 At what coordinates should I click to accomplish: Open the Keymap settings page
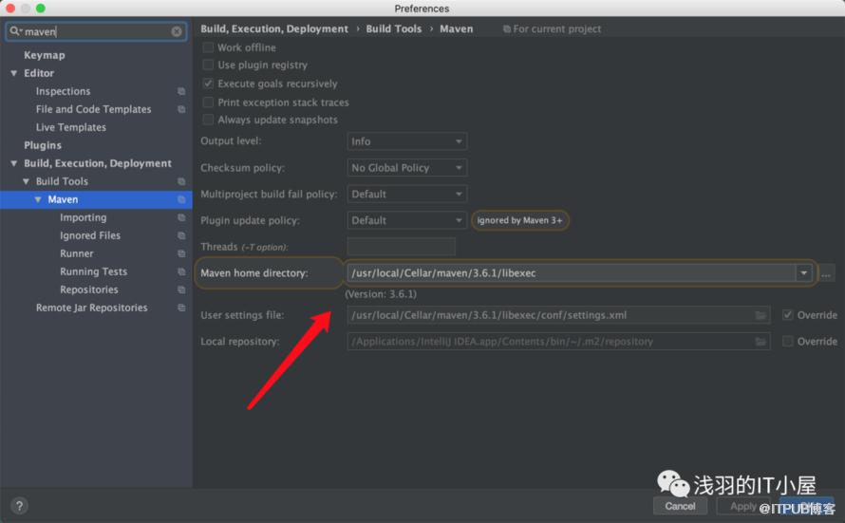[45, 55]
